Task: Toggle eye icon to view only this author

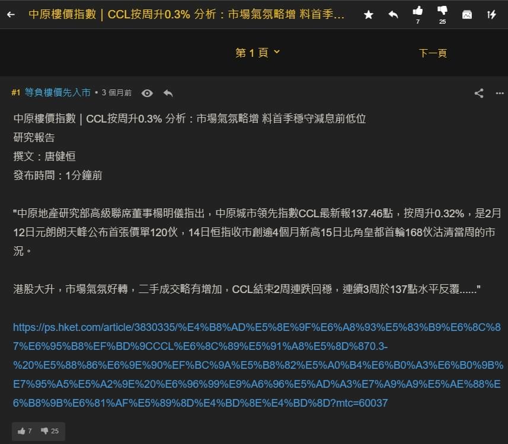Action: point(147,93)
